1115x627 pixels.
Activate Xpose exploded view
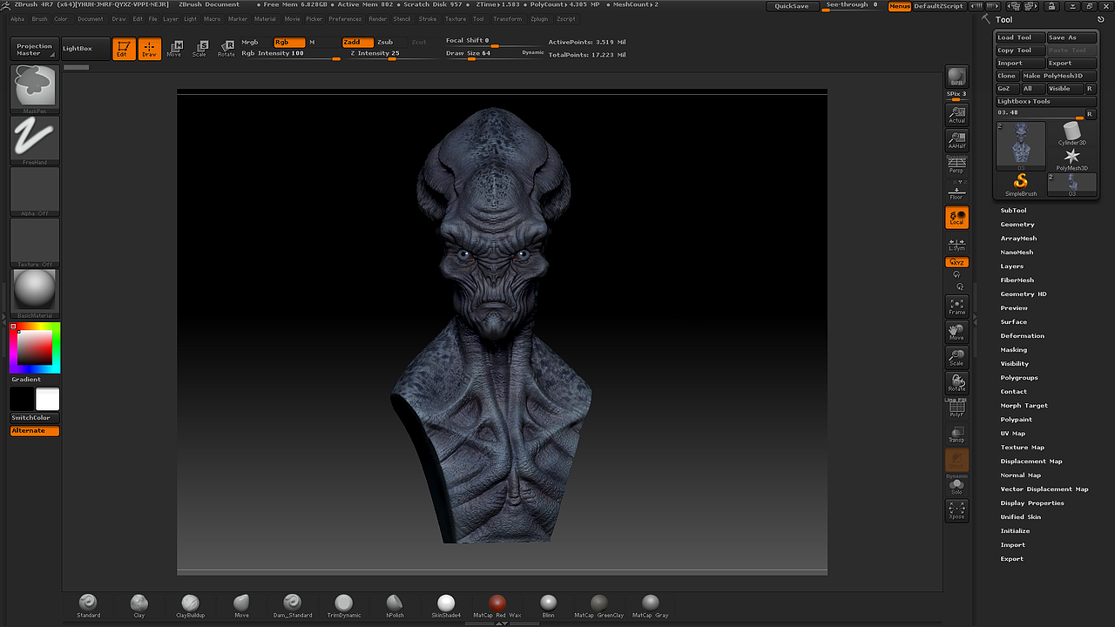(957, 510)
